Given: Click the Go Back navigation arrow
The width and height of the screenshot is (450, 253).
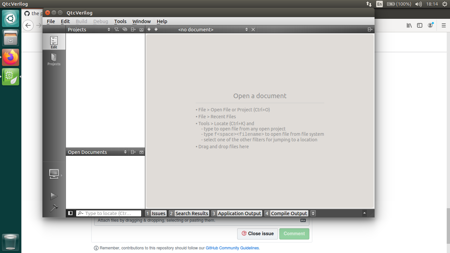Looking at the screenshot, I should tap(149, 29).
